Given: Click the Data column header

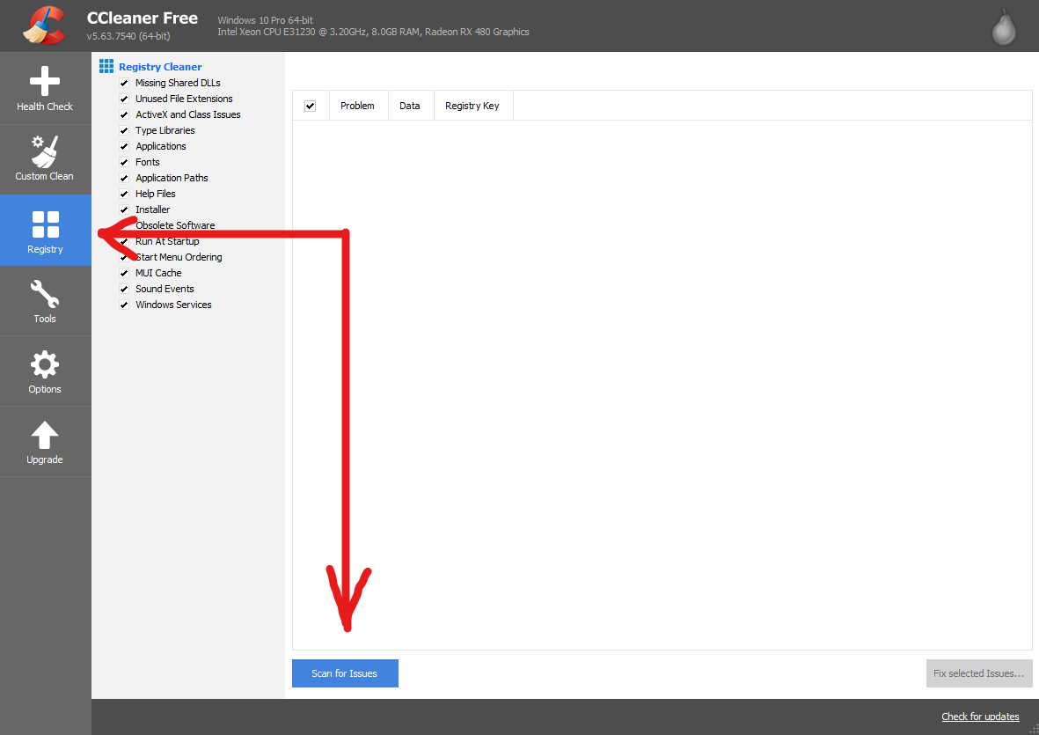Looking at the screenshot, I should [410, 106].
